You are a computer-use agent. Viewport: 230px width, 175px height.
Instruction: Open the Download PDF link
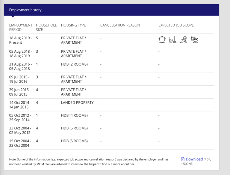194,159
